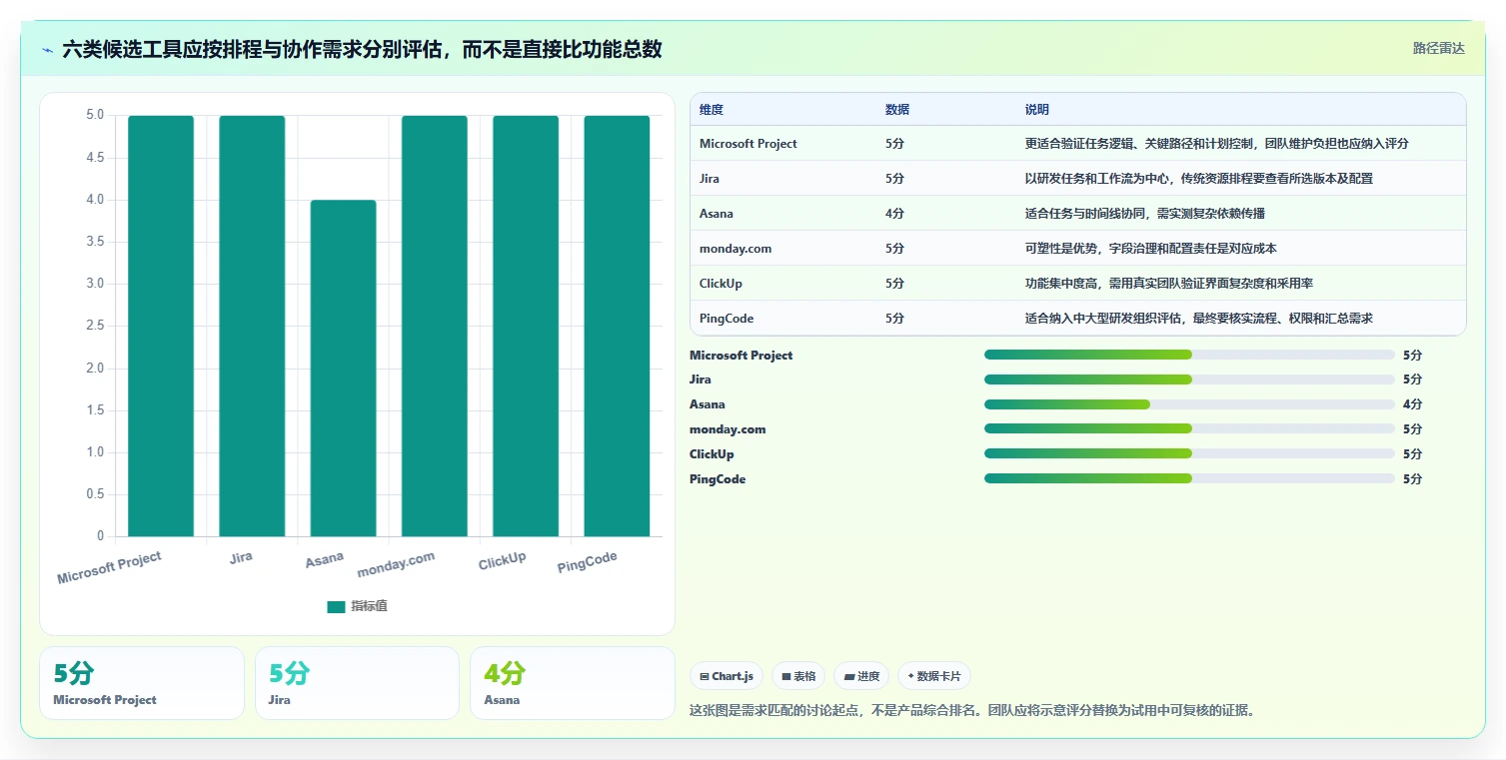Click the 数据卡片 chip
The height and width of the screenshot is (760, 1506).
pyautogui.click(x=934, y=676)
